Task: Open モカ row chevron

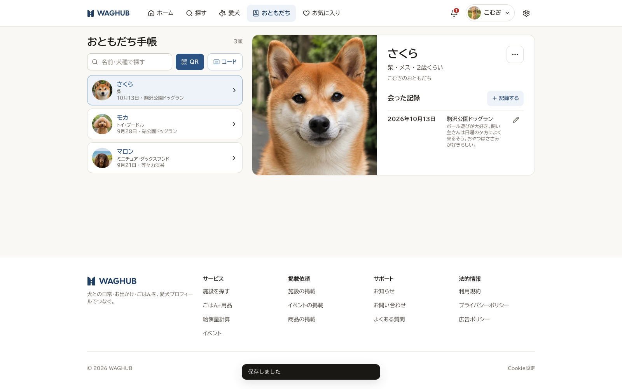Action: pos(234,124)
